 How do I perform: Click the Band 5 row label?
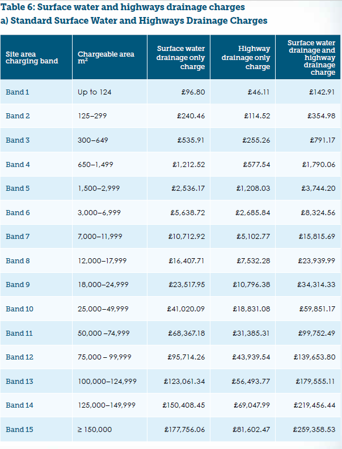18,189
